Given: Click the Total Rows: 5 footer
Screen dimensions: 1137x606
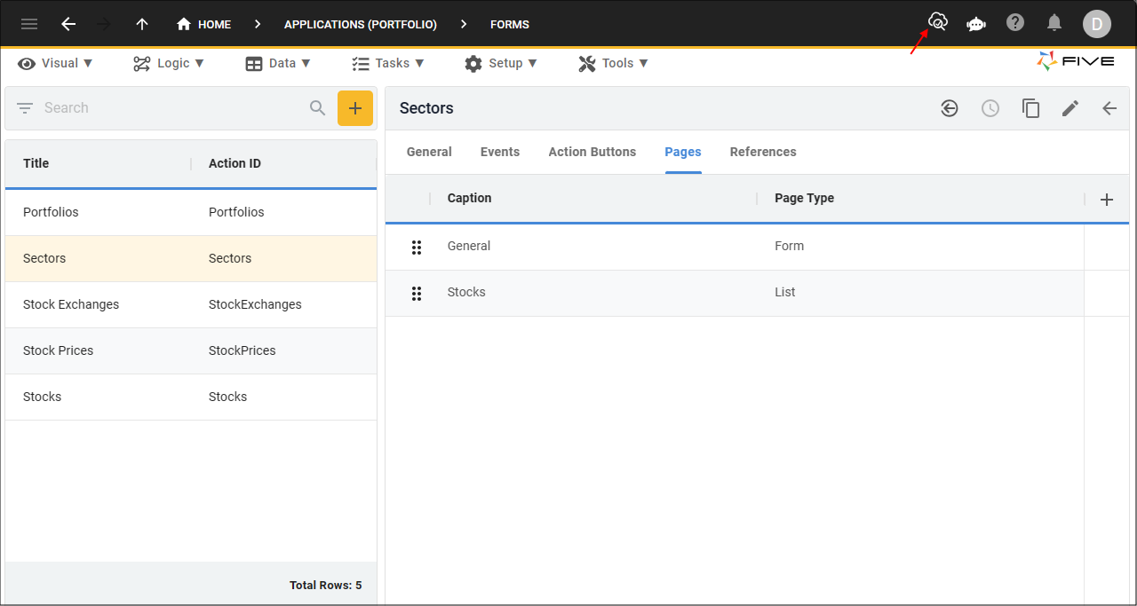Looking at the screenshot, I should coord(326,586).
